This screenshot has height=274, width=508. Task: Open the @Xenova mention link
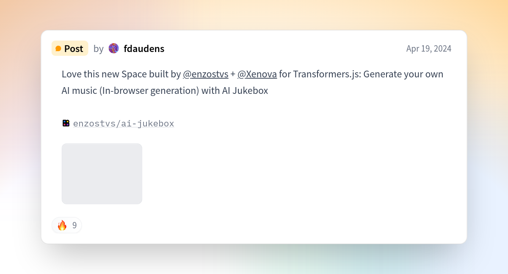click(x=257, y=74)
